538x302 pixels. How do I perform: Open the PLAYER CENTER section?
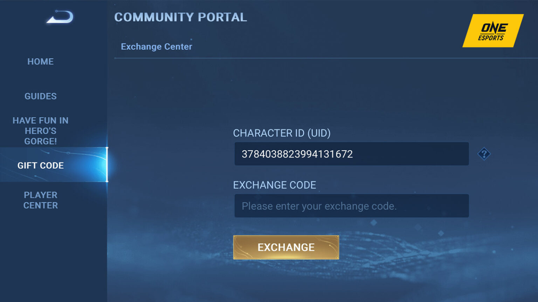[x=40, y=200]
